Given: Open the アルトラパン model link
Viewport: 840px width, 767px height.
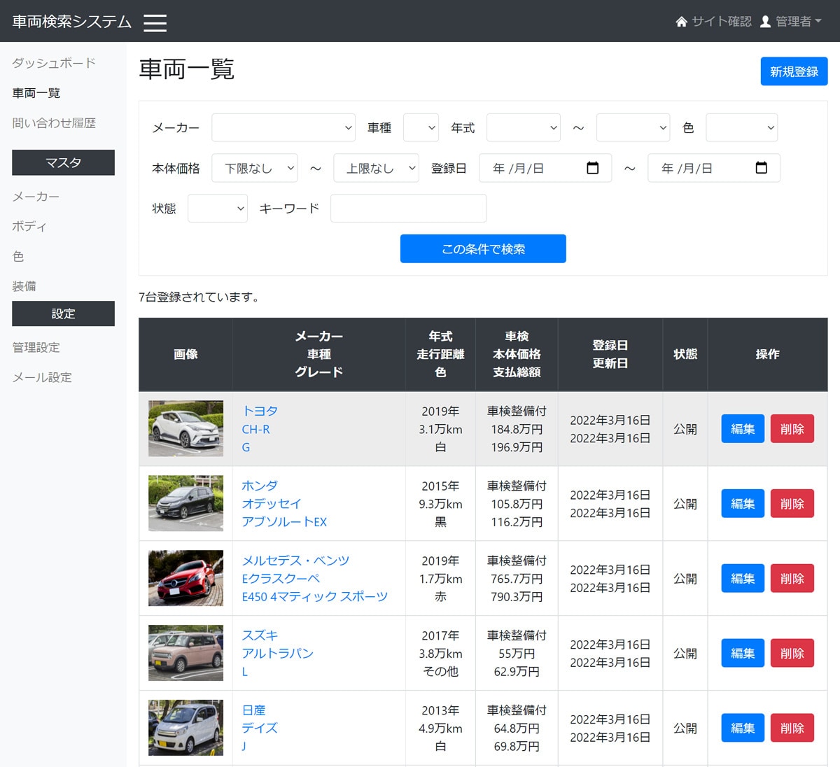Looking at the screenshot, I should tap(278, 654).
